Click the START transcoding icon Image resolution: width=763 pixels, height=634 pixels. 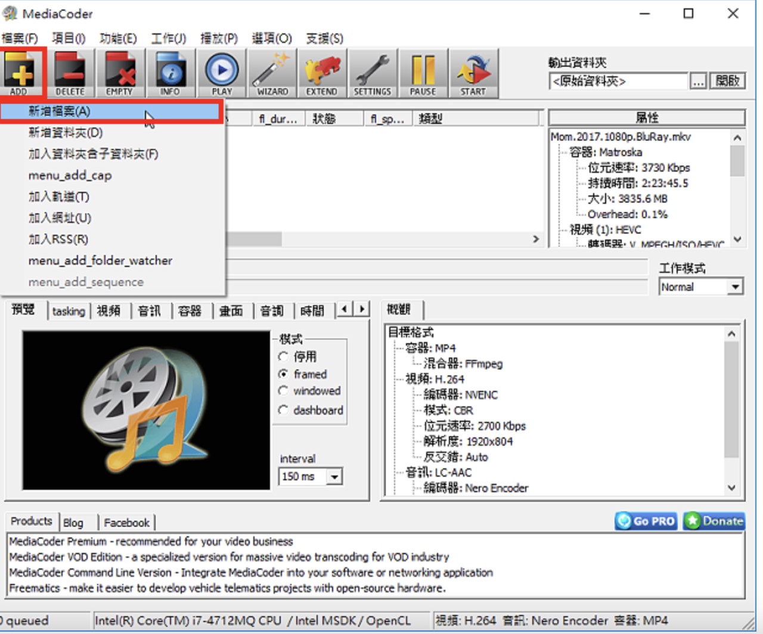473,73
